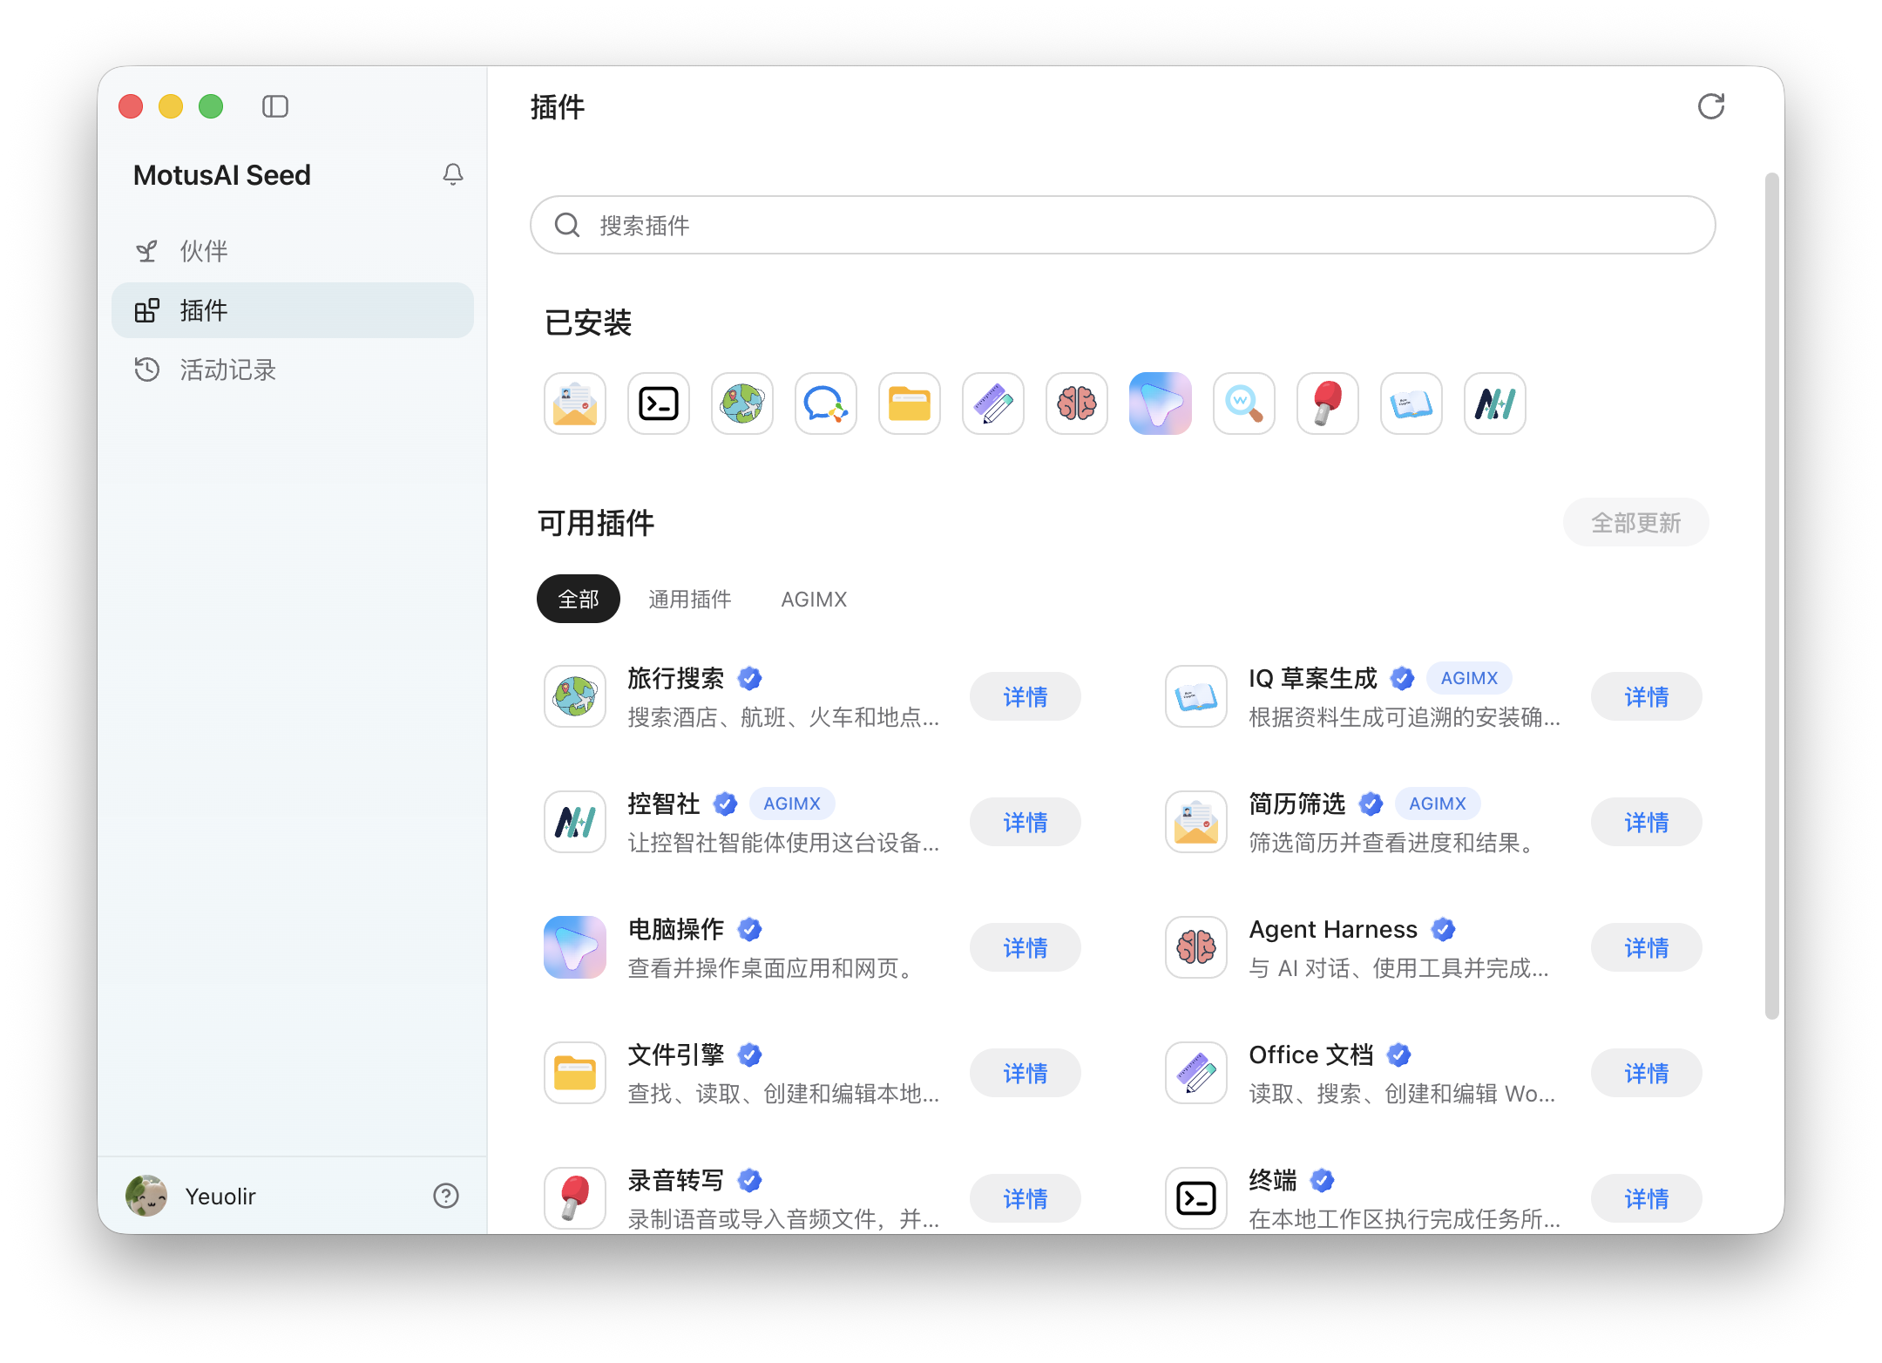Image resolution: width=1882 pixels, height=1363 pixels.
Task: Open the installed travel search globe icon
Action: 742,403
